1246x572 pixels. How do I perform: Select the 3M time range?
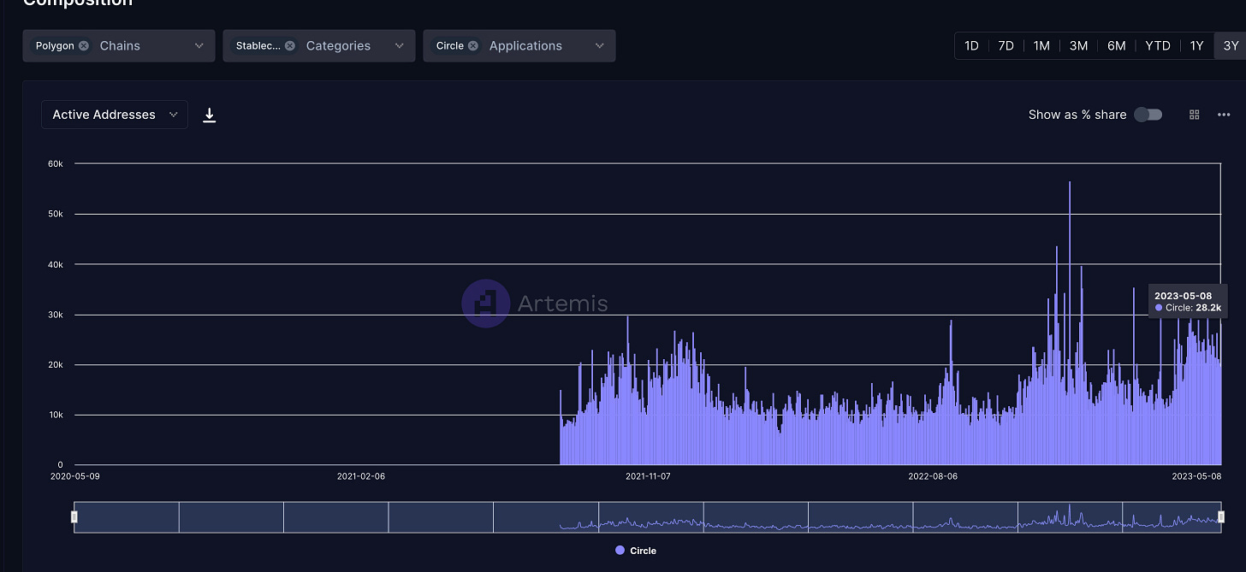[1078, 46]
